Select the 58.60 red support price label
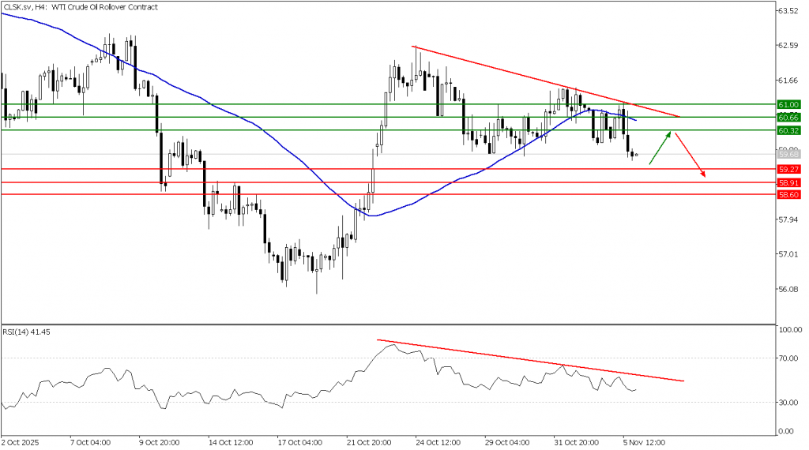 (x=788, y=194)
